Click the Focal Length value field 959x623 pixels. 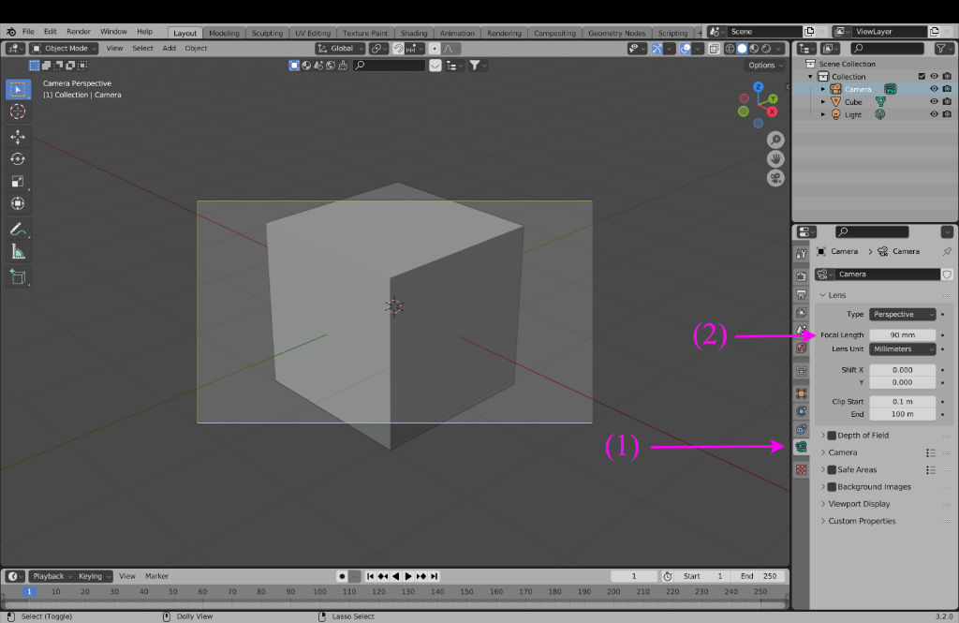click(x=903, y=335)
